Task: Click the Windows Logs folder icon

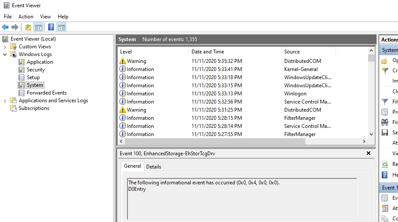Action: tap(13, 54)
